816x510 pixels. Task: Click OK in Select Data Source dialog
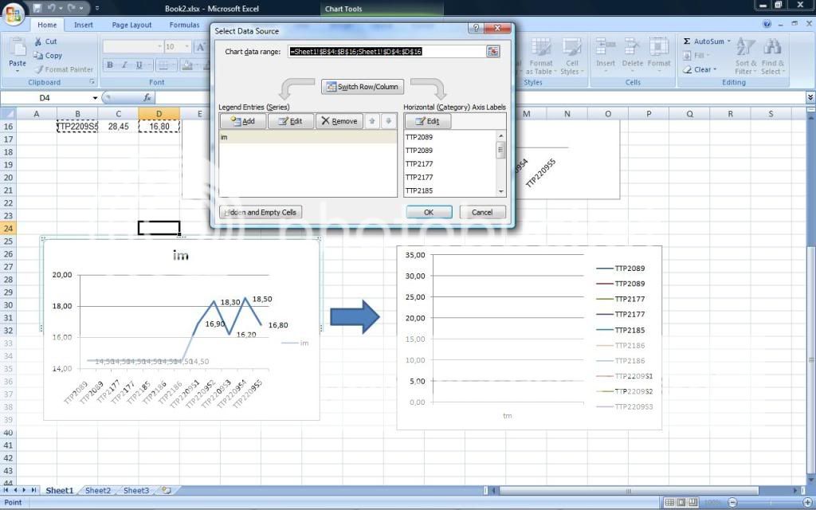click(x=429, y=212)
